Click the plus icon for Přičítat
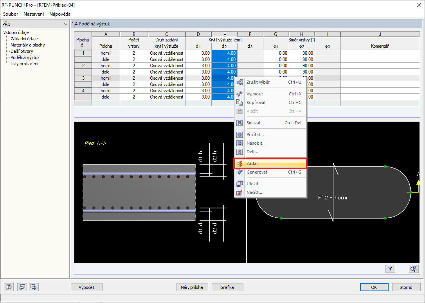Screen dimensions: 425x303 coord(240,134)
